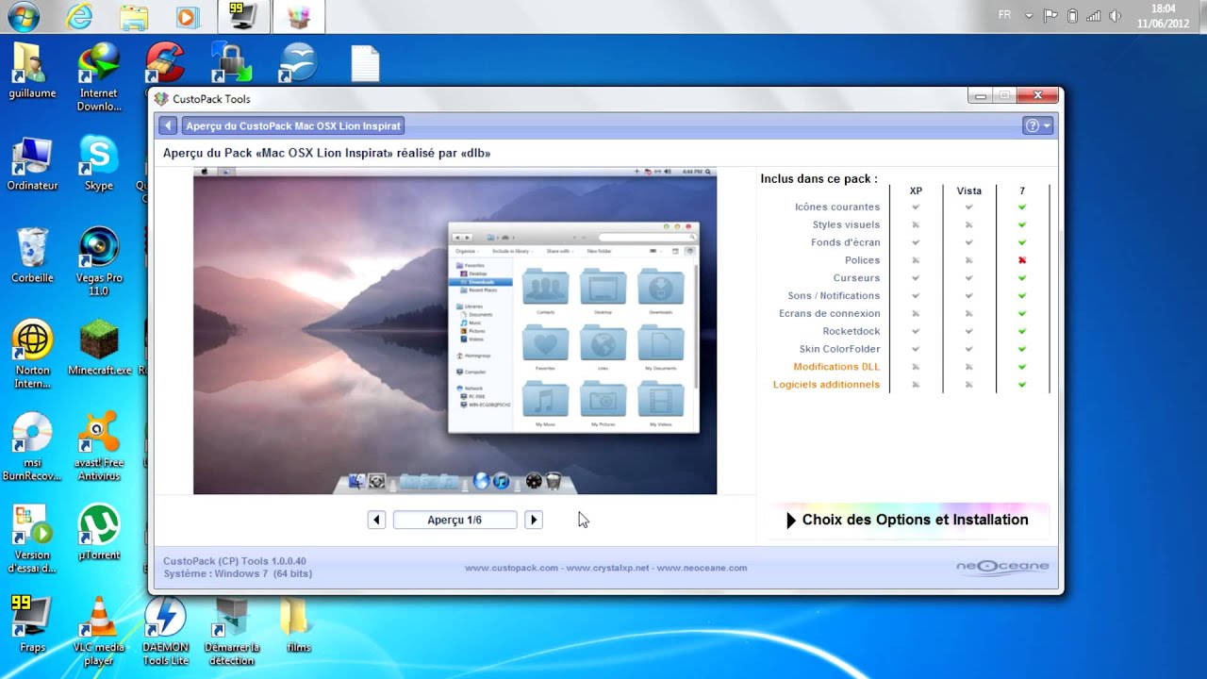Viewport: 1207px width, 679px height.
Task: Open the Norton Internet shortcut
Action: 32,355
